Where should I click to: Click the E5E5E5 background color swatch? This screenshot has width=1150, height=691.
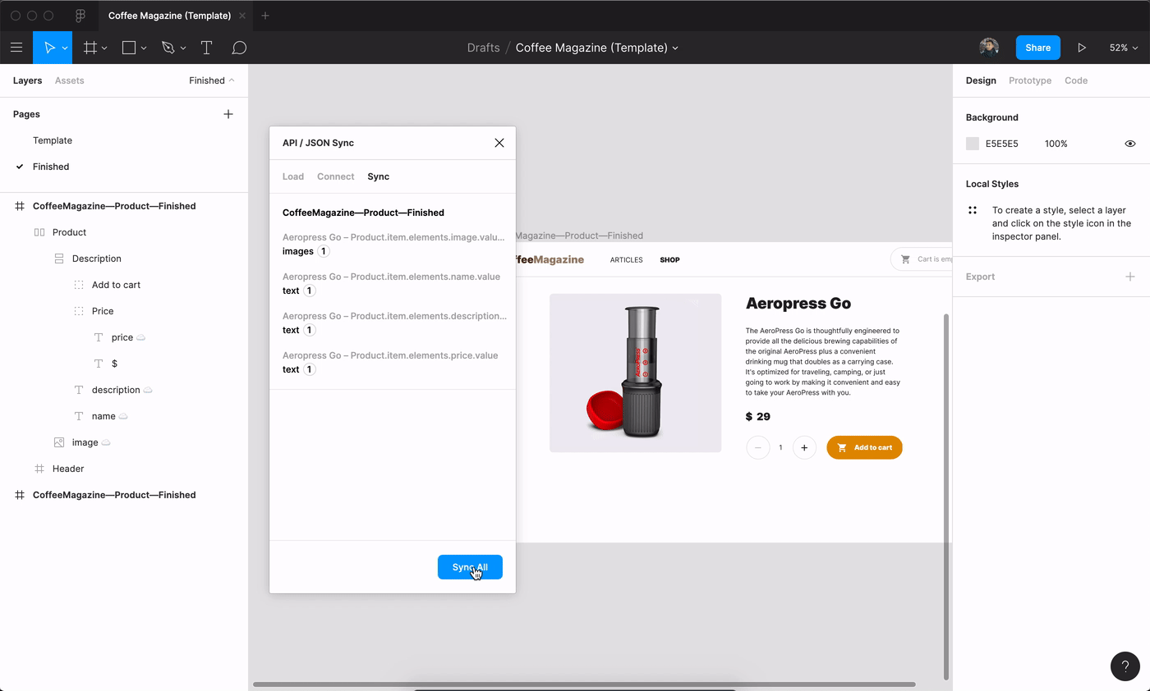(973, 144)
